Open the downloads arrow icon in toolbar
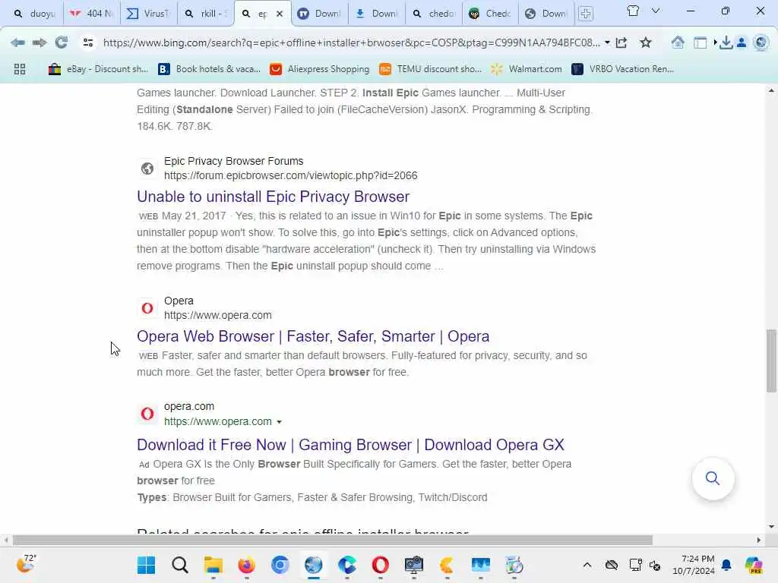Image resolution: width=778 pixels, height=583 pixels. point(726,43)
